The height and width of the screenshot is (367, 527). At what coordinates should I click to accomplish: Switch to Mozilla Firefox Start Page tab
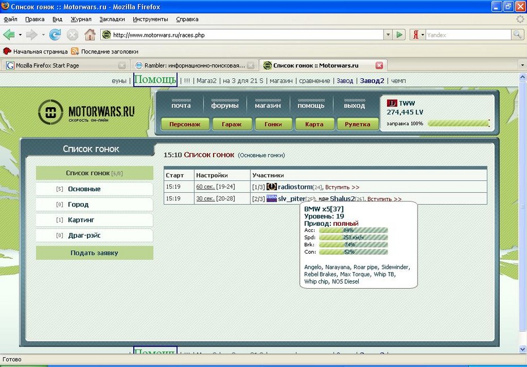pyautogui.click(x=65, y=66)
